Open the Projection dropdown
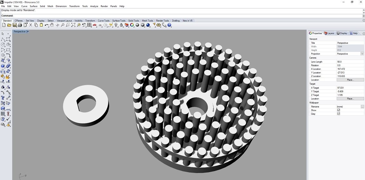Screen dimensions: 365x180 click(362, 54)
